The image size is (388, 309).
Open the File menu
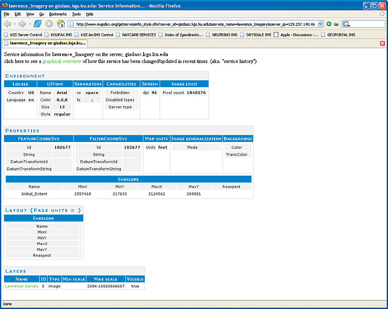6,14
